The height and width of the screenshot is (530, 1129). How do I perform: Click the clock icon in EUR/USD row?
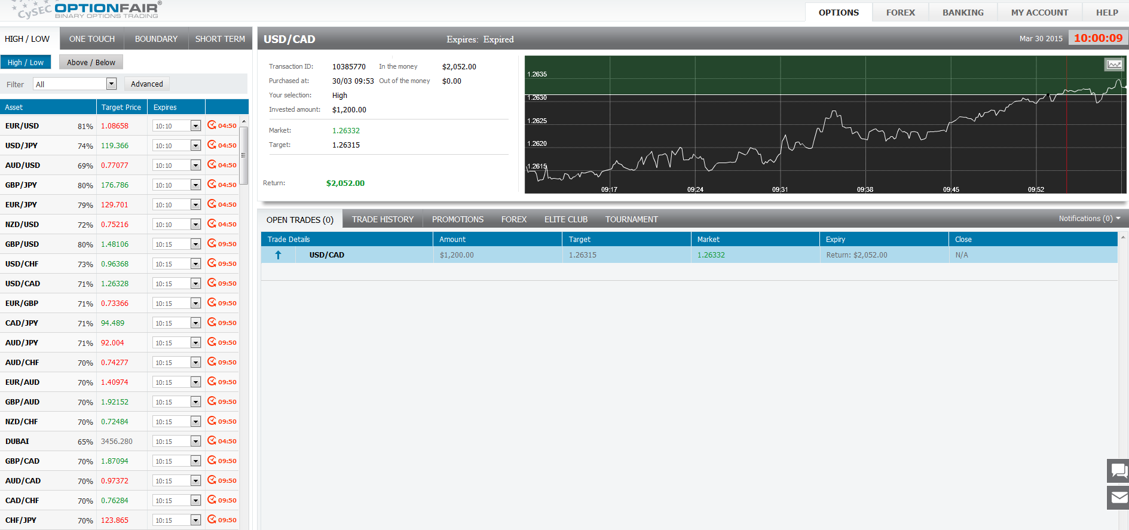(212, 125)
